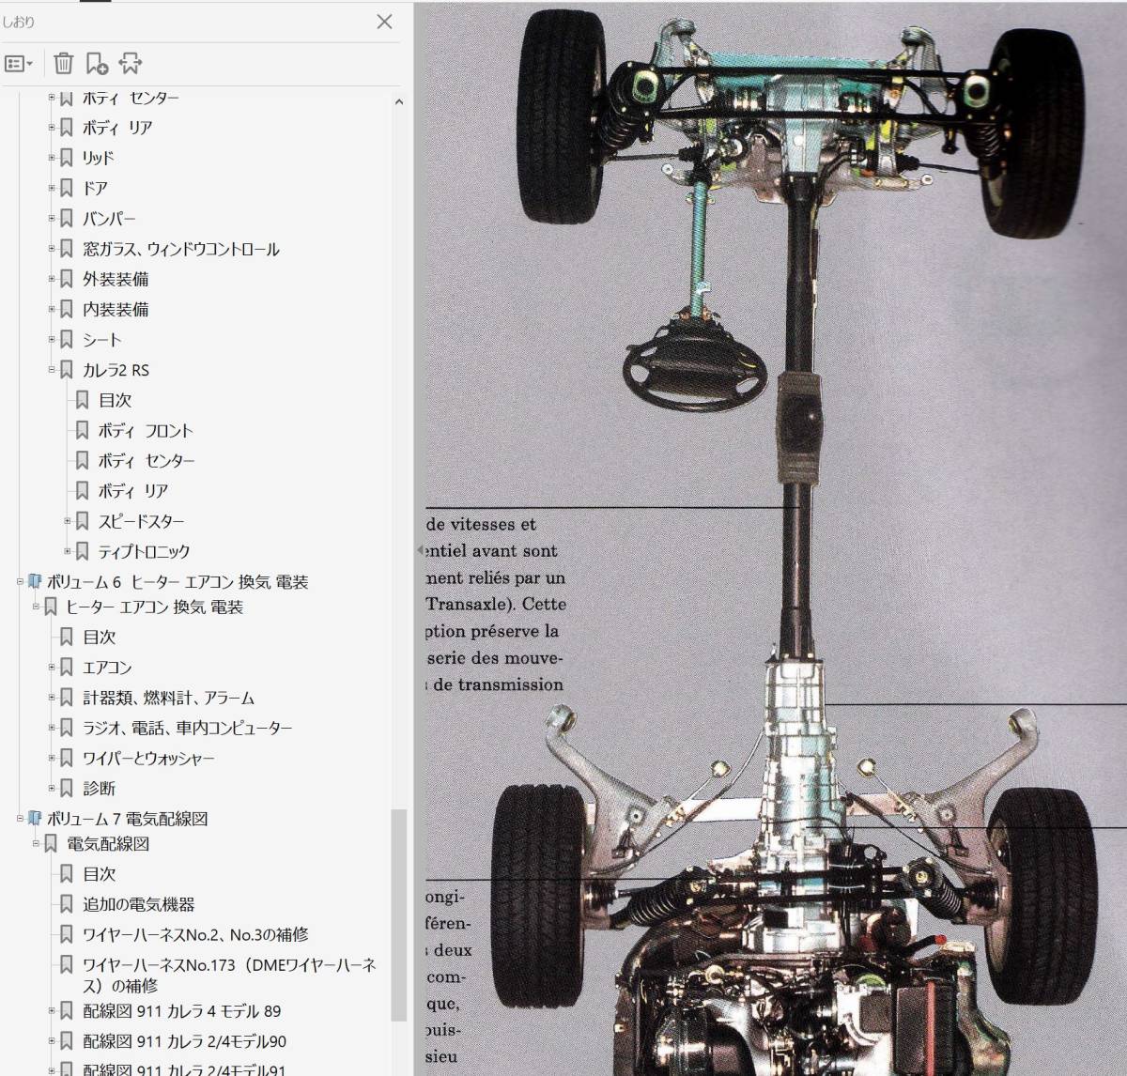This screenshot has height=1076, width=1127.
Task: Collapse the カレラ2 RS bookmark
Action: (53, 370)
